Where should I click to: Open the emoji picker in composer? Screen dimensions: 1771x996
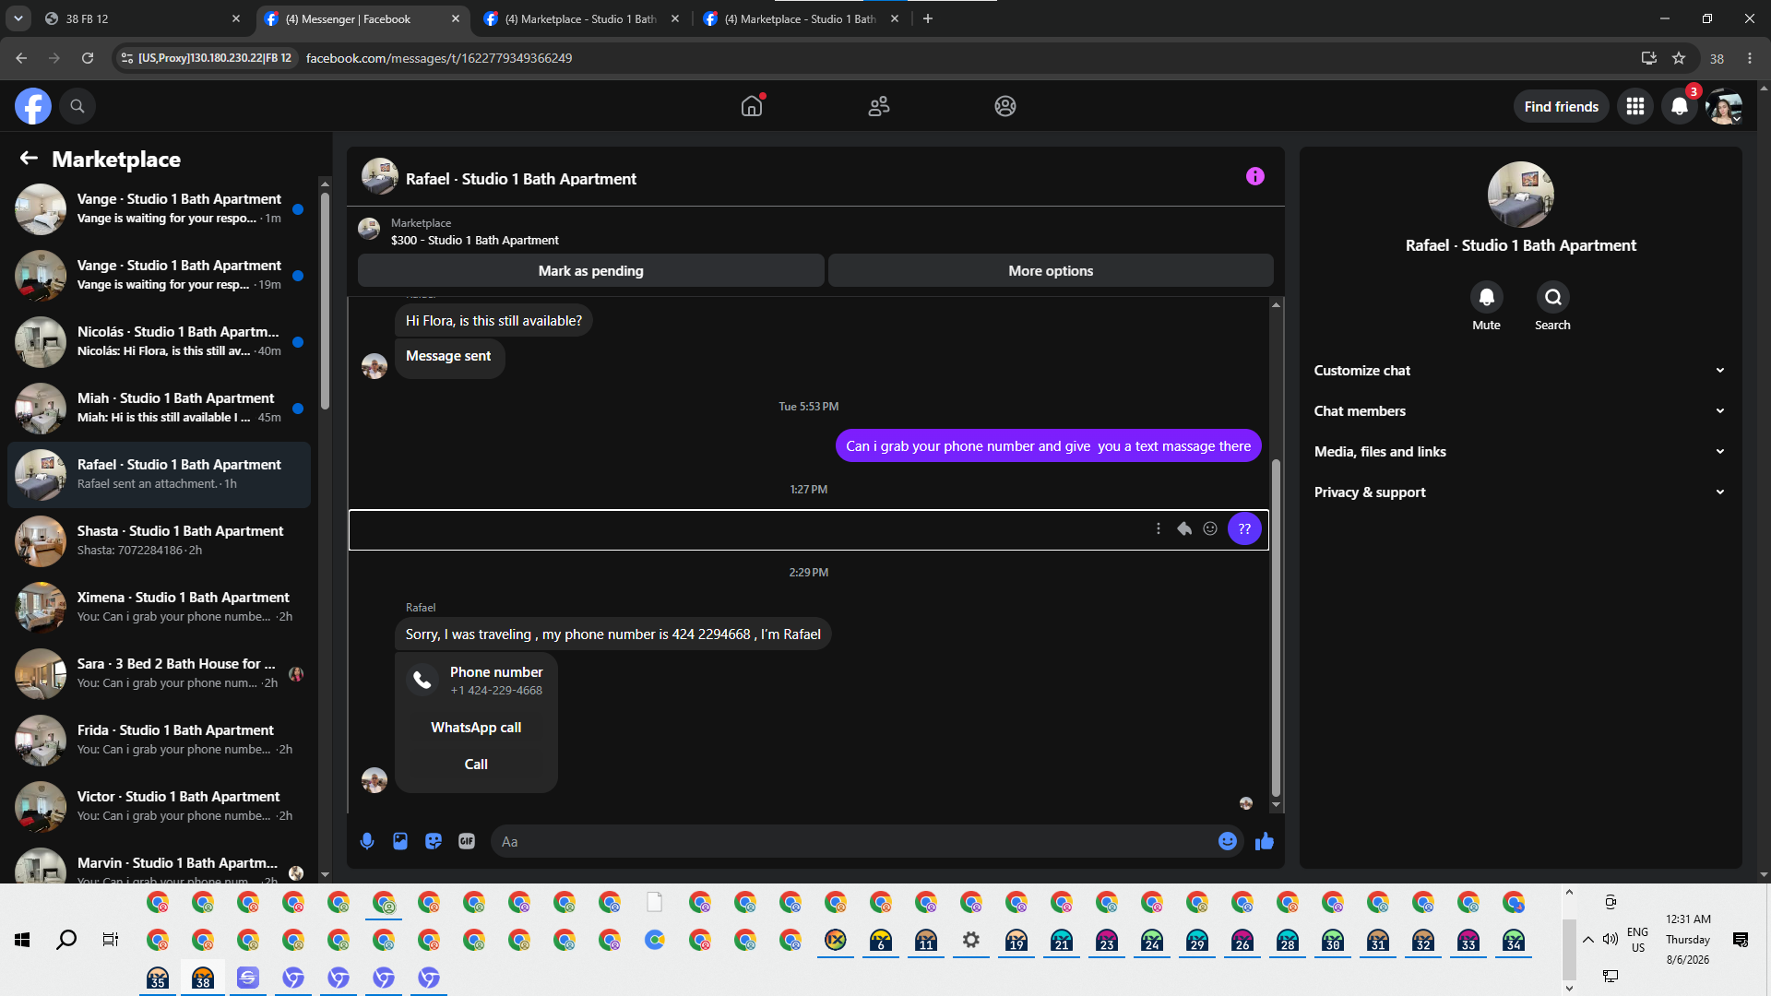[x=1228, y=841]
